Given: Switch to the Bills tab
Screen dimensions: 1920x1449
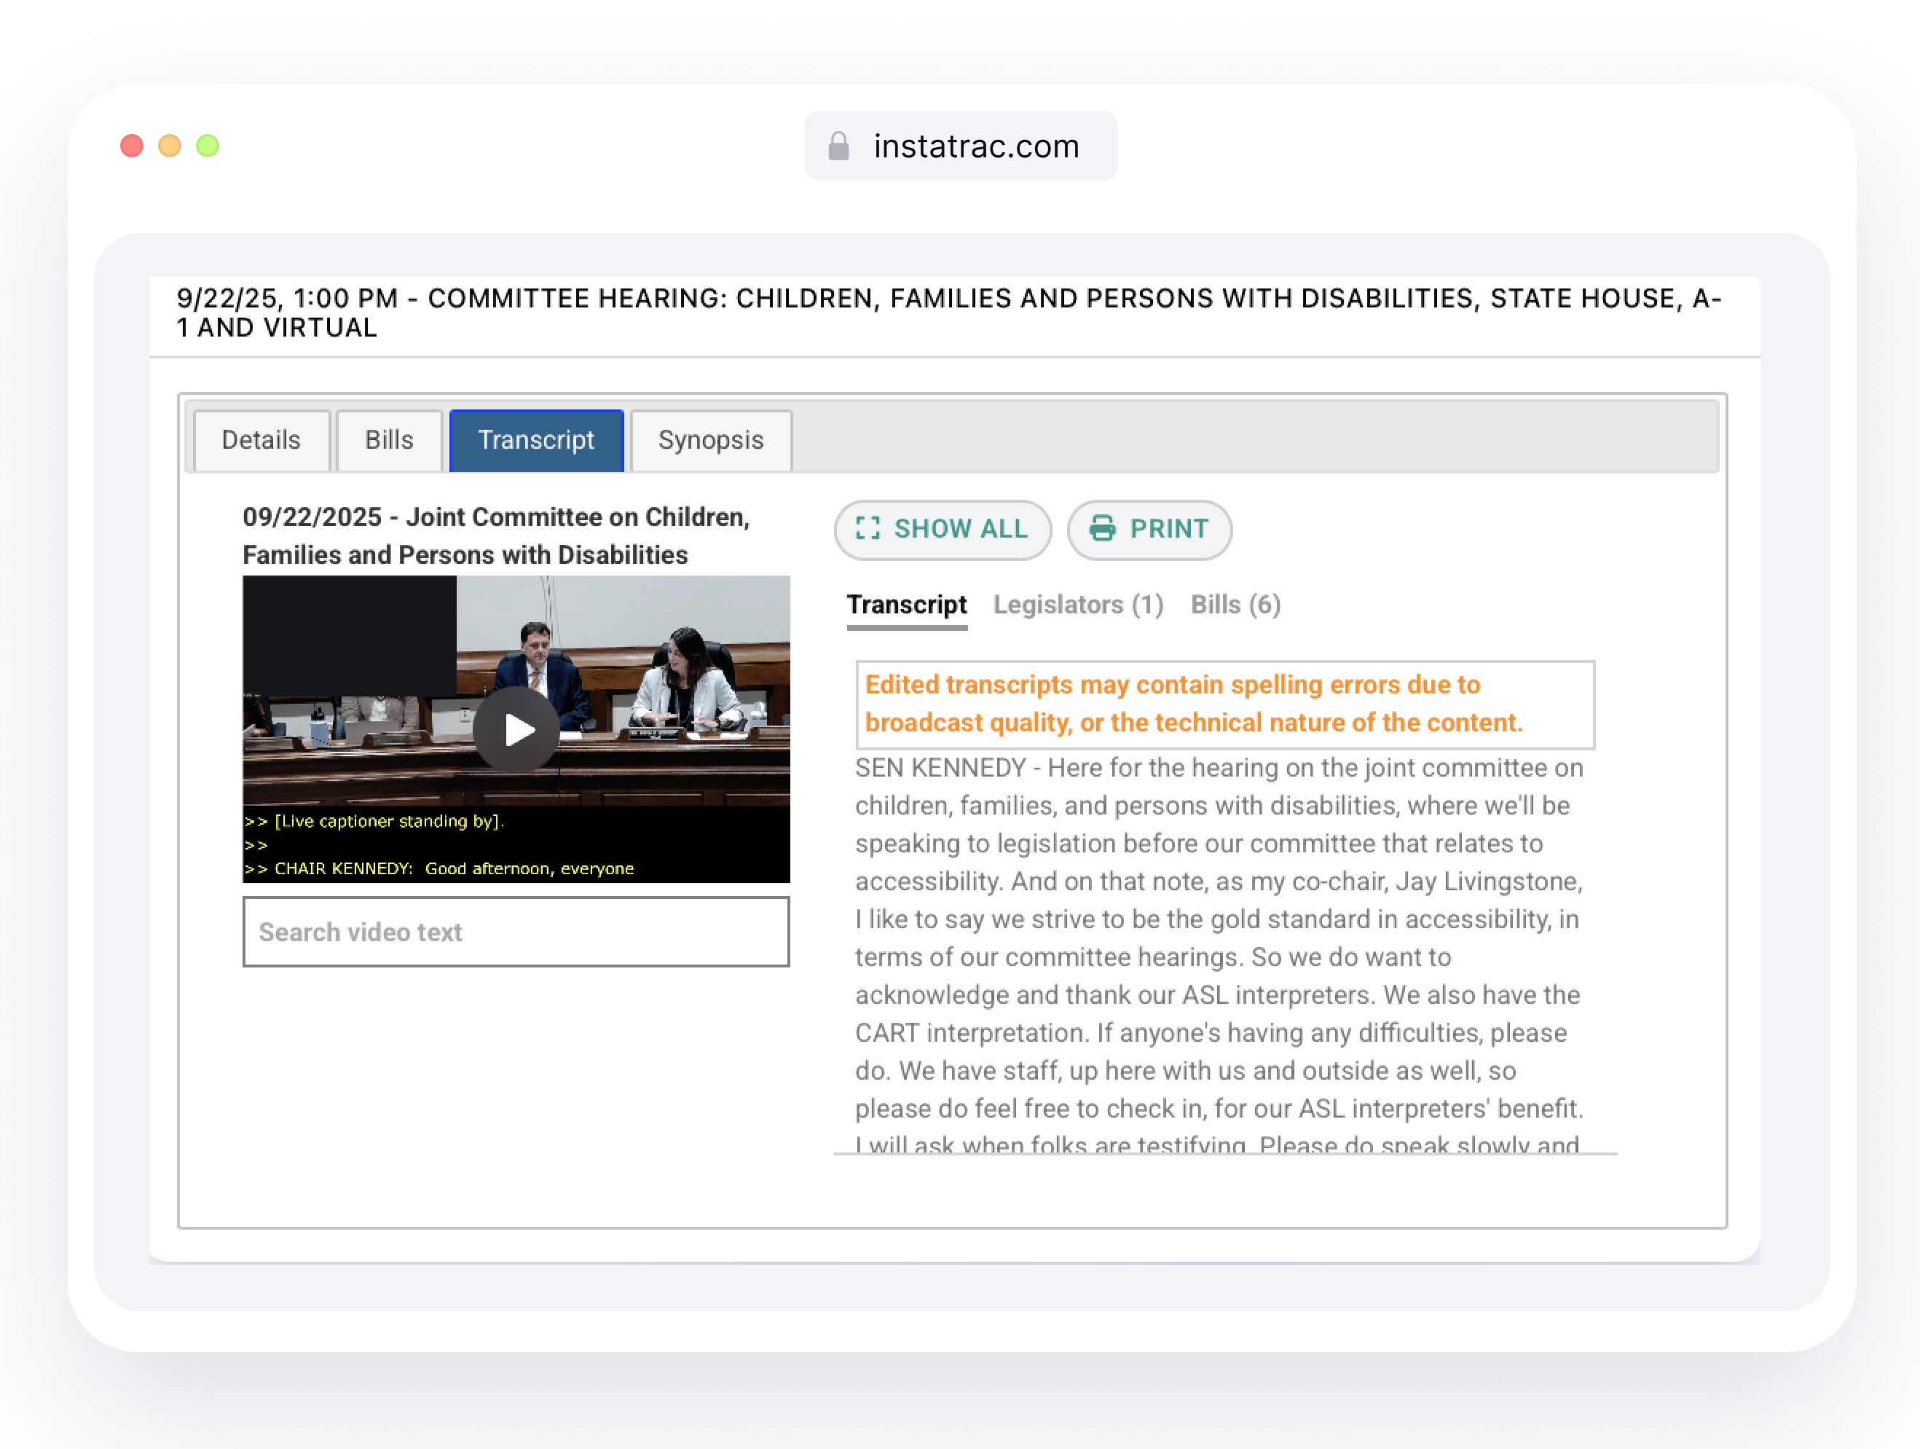Looking at the screenshot, I should (x=390, y=440).
